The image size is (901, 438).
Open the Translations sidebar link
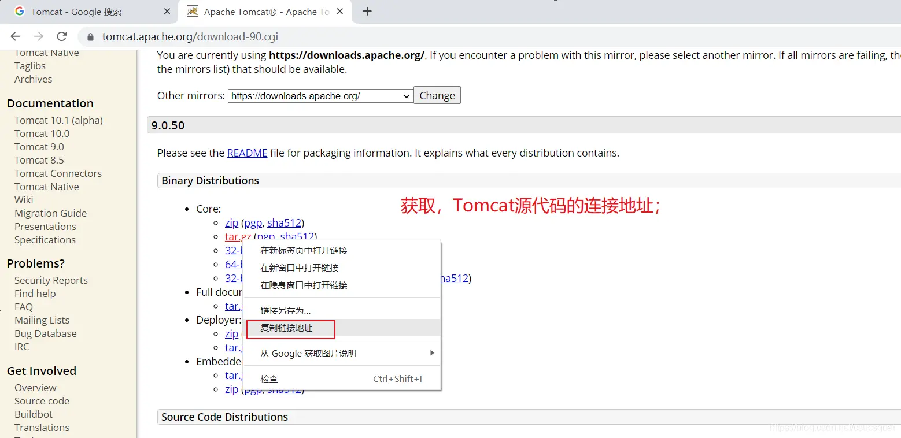pos(42,428)
